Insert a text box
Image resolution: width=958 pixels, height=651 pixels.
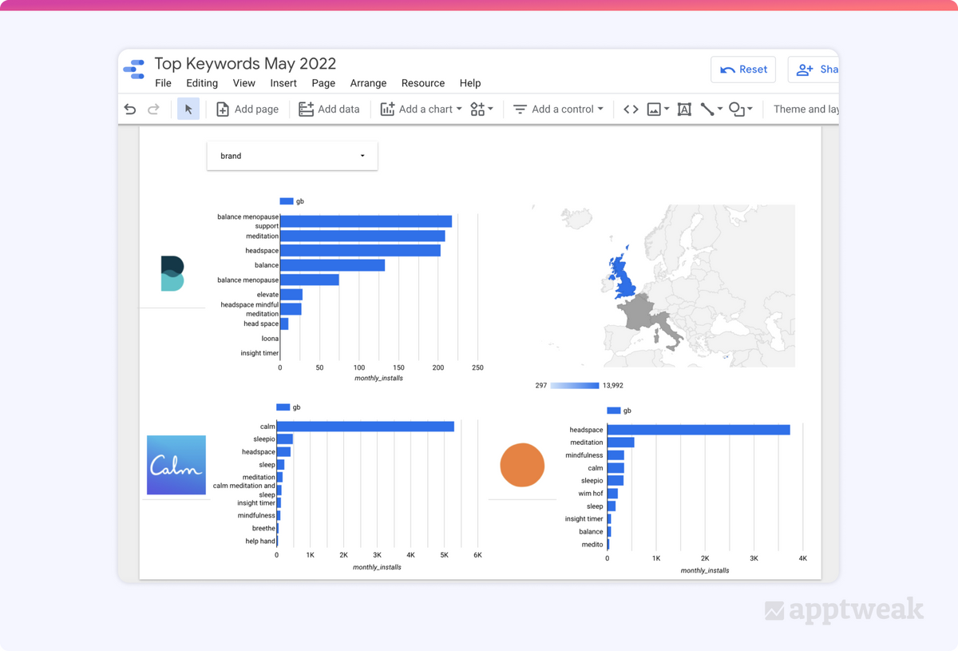[x=684, y=109]
